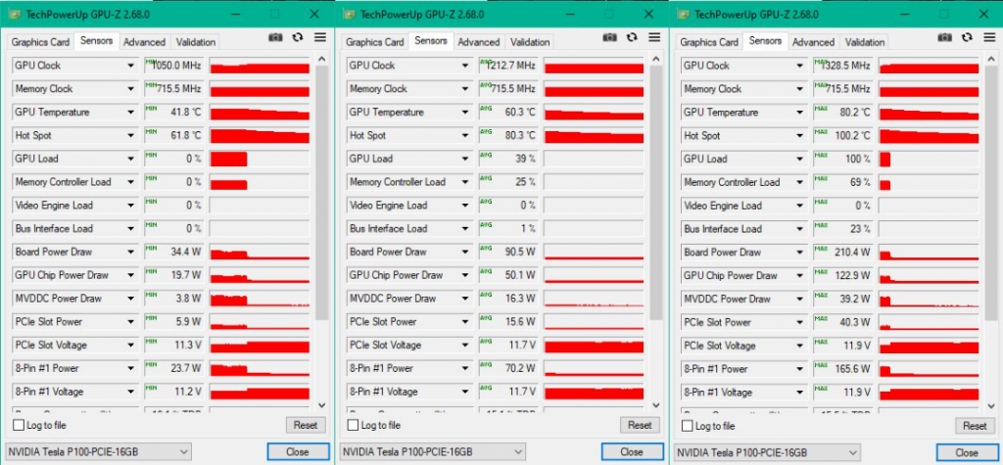Click the Board Power Draw graph showing 210.4 W
This screenshot has height=465, width=1003.
929,253
